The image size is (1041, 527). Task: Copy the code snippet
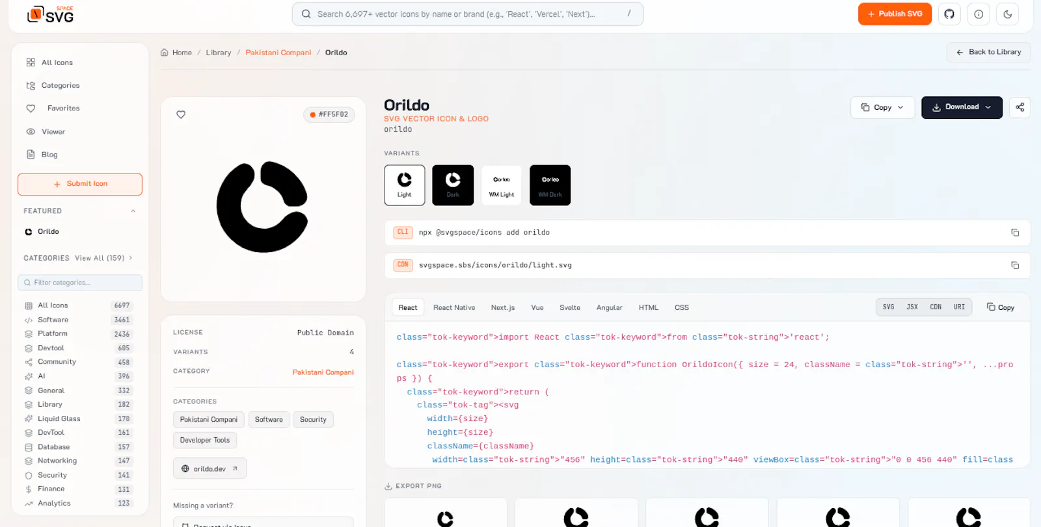tap(1001, 307)
